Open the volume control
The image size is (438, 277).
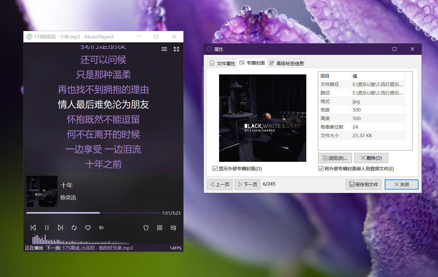pyautogui.click(x=101, y=228)
